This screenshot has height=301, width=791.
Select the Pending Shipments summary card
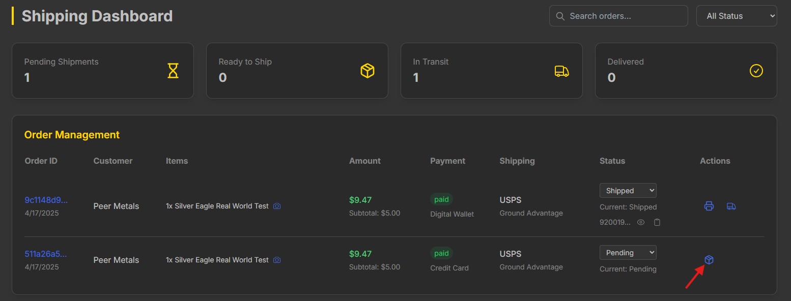coord(103,71)
